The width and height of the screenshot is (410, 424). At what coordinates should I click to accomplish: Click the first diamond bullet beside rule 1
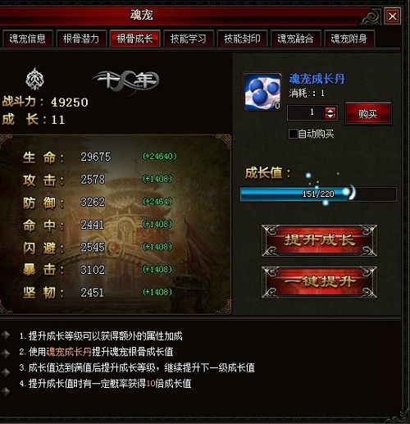(6, 335)
